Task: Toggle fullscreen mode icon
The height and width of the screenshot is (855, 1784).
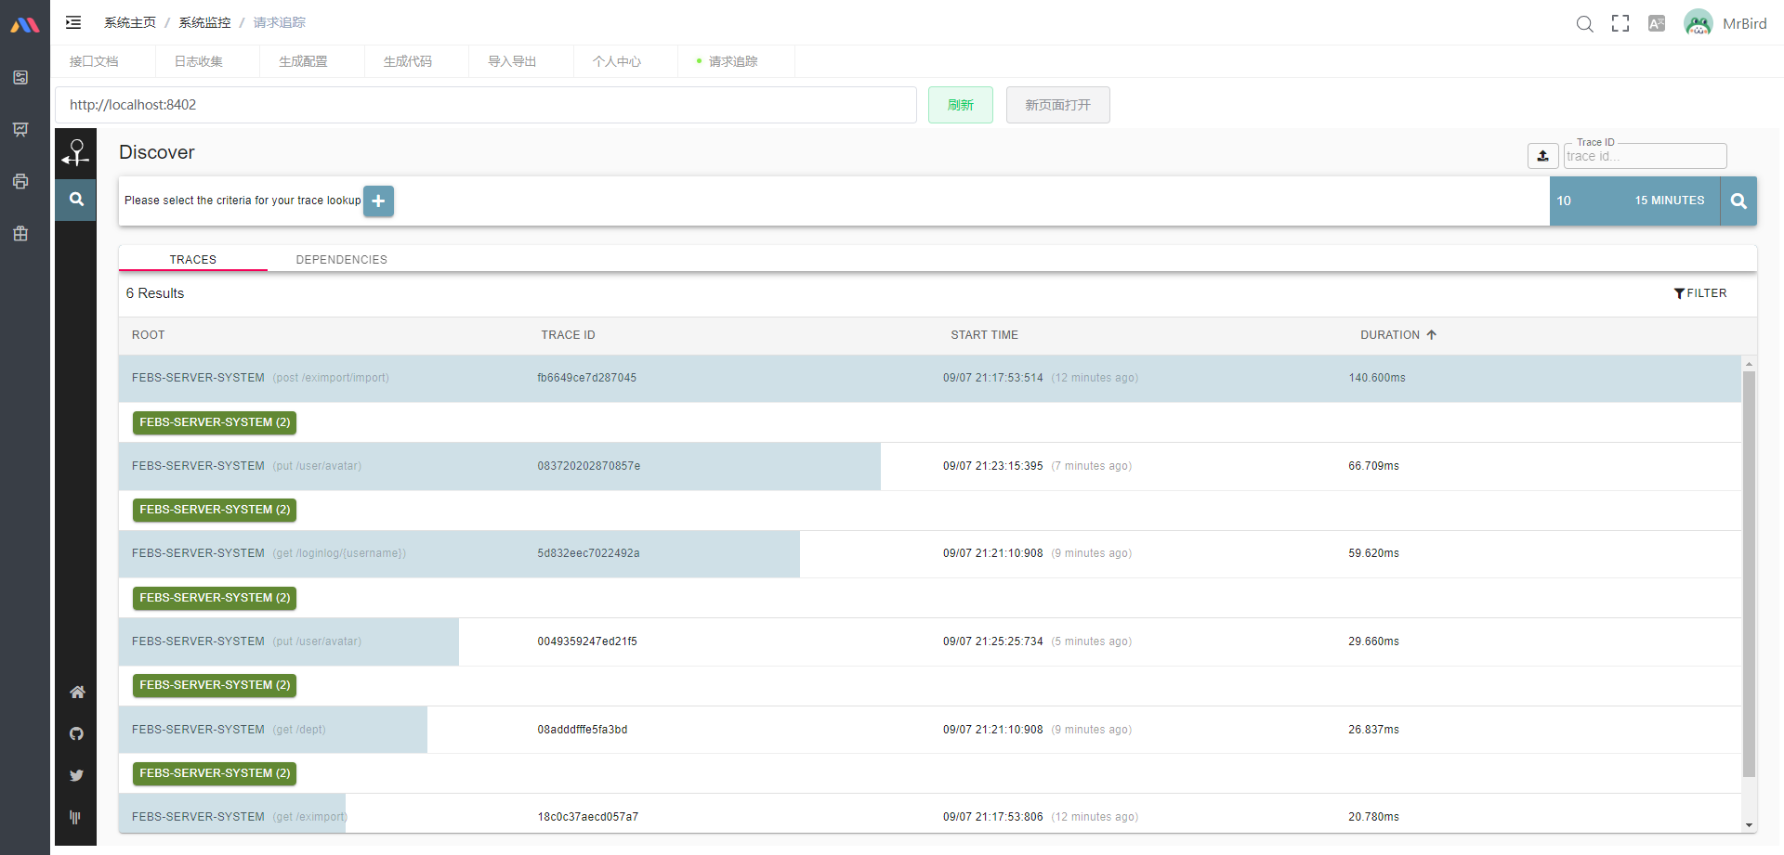Action: pyautogui.click(x=1620, y=23)
